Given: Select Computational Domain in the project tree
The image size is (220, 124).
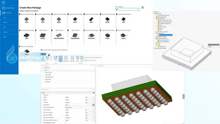Looking at the screenshot, I should (x=163, y=15).
